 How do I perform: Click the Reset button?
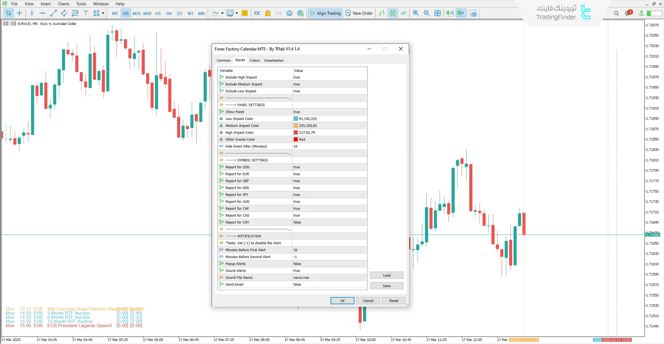coord(393,300)
